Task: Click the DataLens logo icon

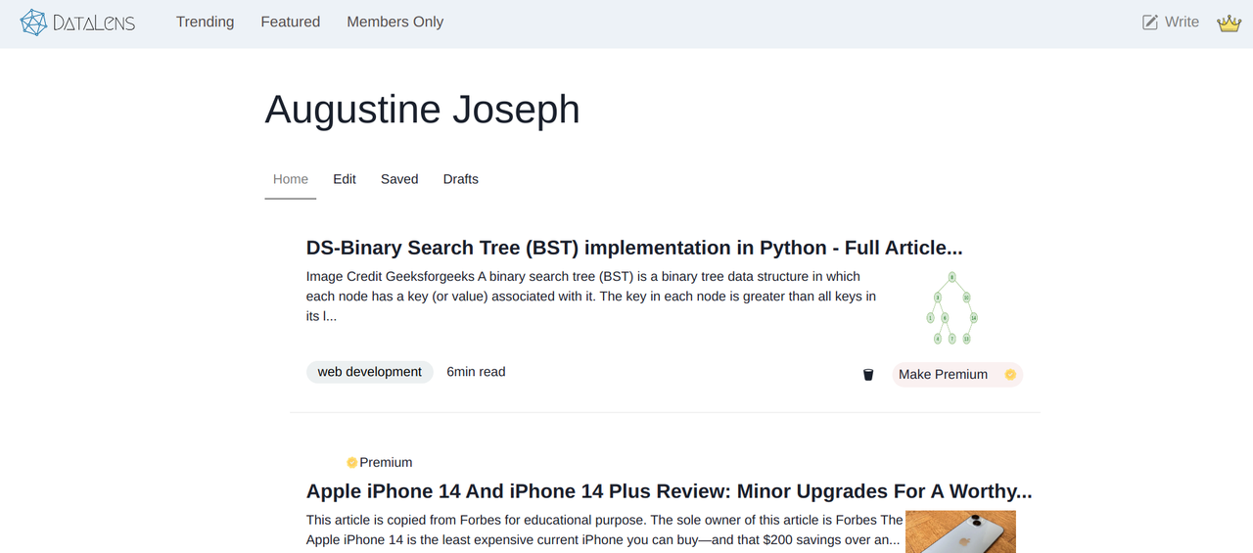Action: [x=34, y=22]
